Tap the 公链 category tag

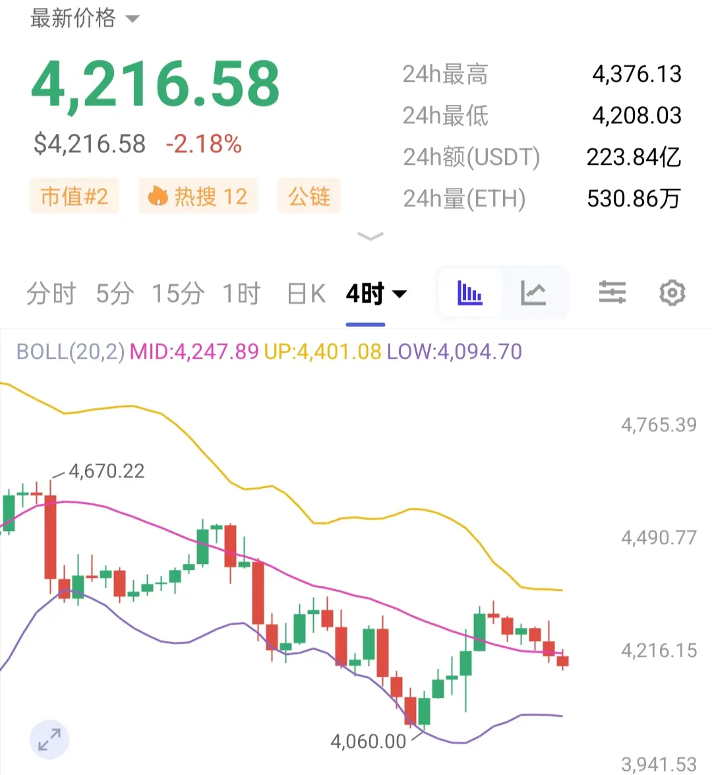pos(309,196)
